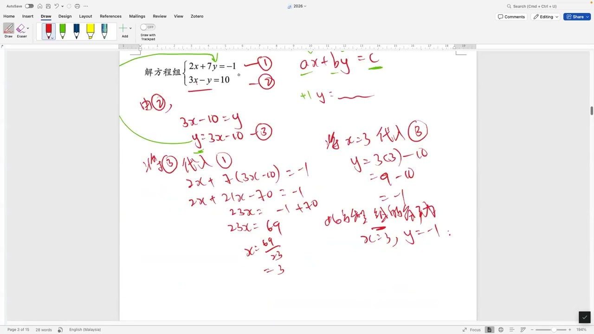The width and height of the screenshot is (594, 334).
Task: Open the Insert ribbon tab
Action: (x=27, y=16)
